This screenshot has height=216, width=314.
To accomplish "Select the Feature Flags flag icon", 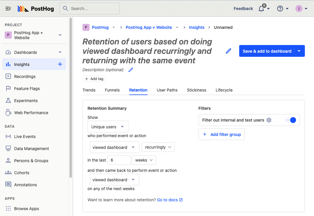I will (9, 88).
